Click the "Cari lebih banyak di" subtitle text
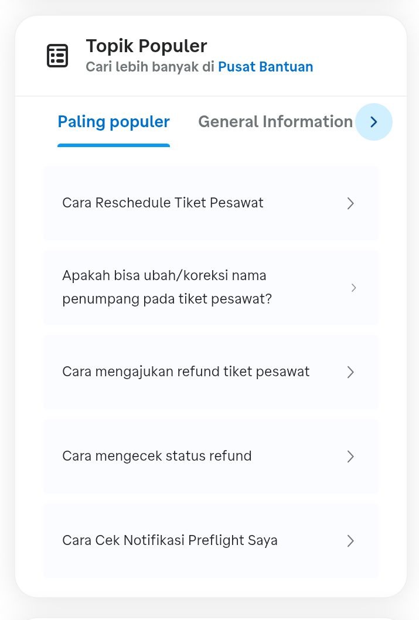Viewport: 419px width, 620px height. [x=151, y=67]
